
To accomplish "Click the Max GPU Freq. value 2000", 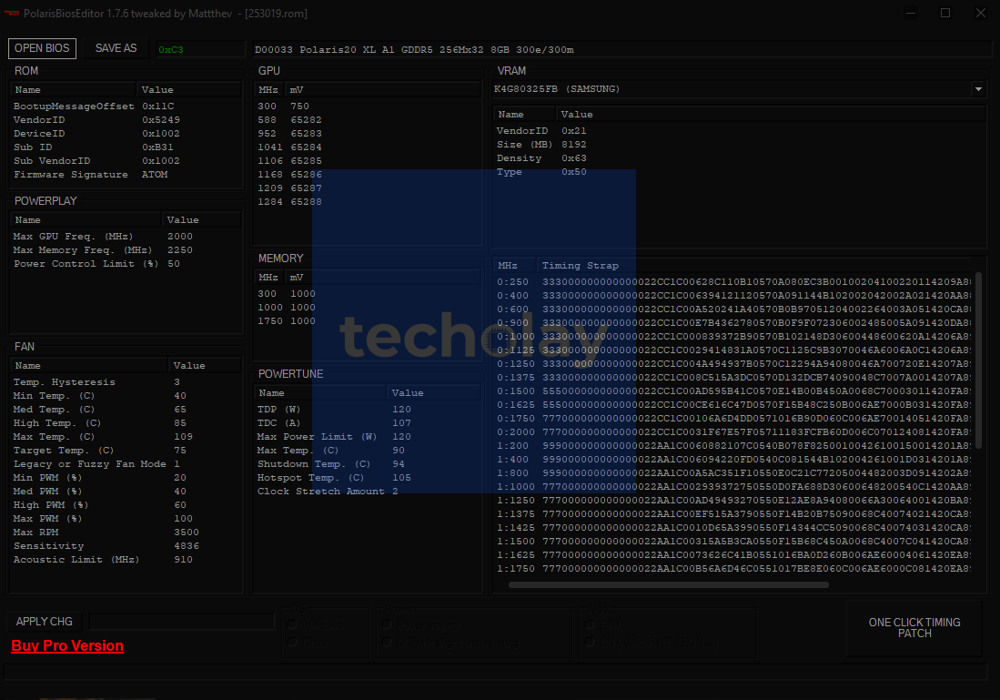I will point(180,237).
